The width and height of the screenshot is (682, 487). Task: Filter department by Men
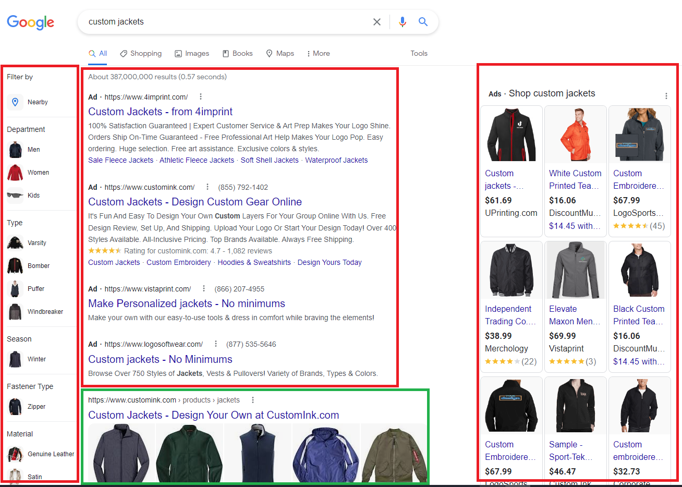point(24,150)
